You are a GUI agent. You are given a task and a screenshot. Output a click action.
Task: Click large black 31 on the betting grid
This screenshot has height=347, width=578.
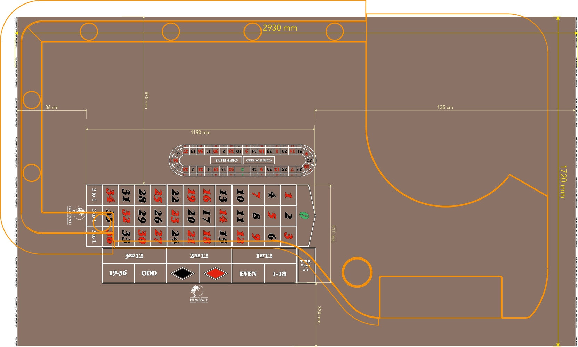[126, 195]
